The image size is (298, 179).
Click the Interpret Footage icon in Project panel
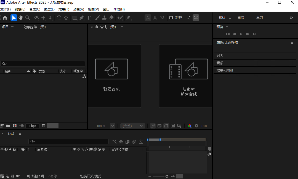coord(2,125)
